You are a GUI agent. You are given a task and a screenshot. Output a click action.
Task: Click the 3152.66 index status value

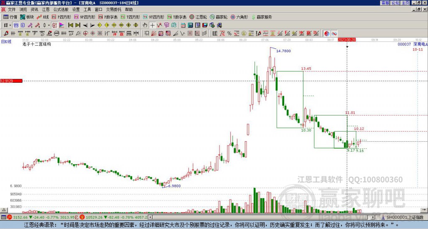click(20, 217)
